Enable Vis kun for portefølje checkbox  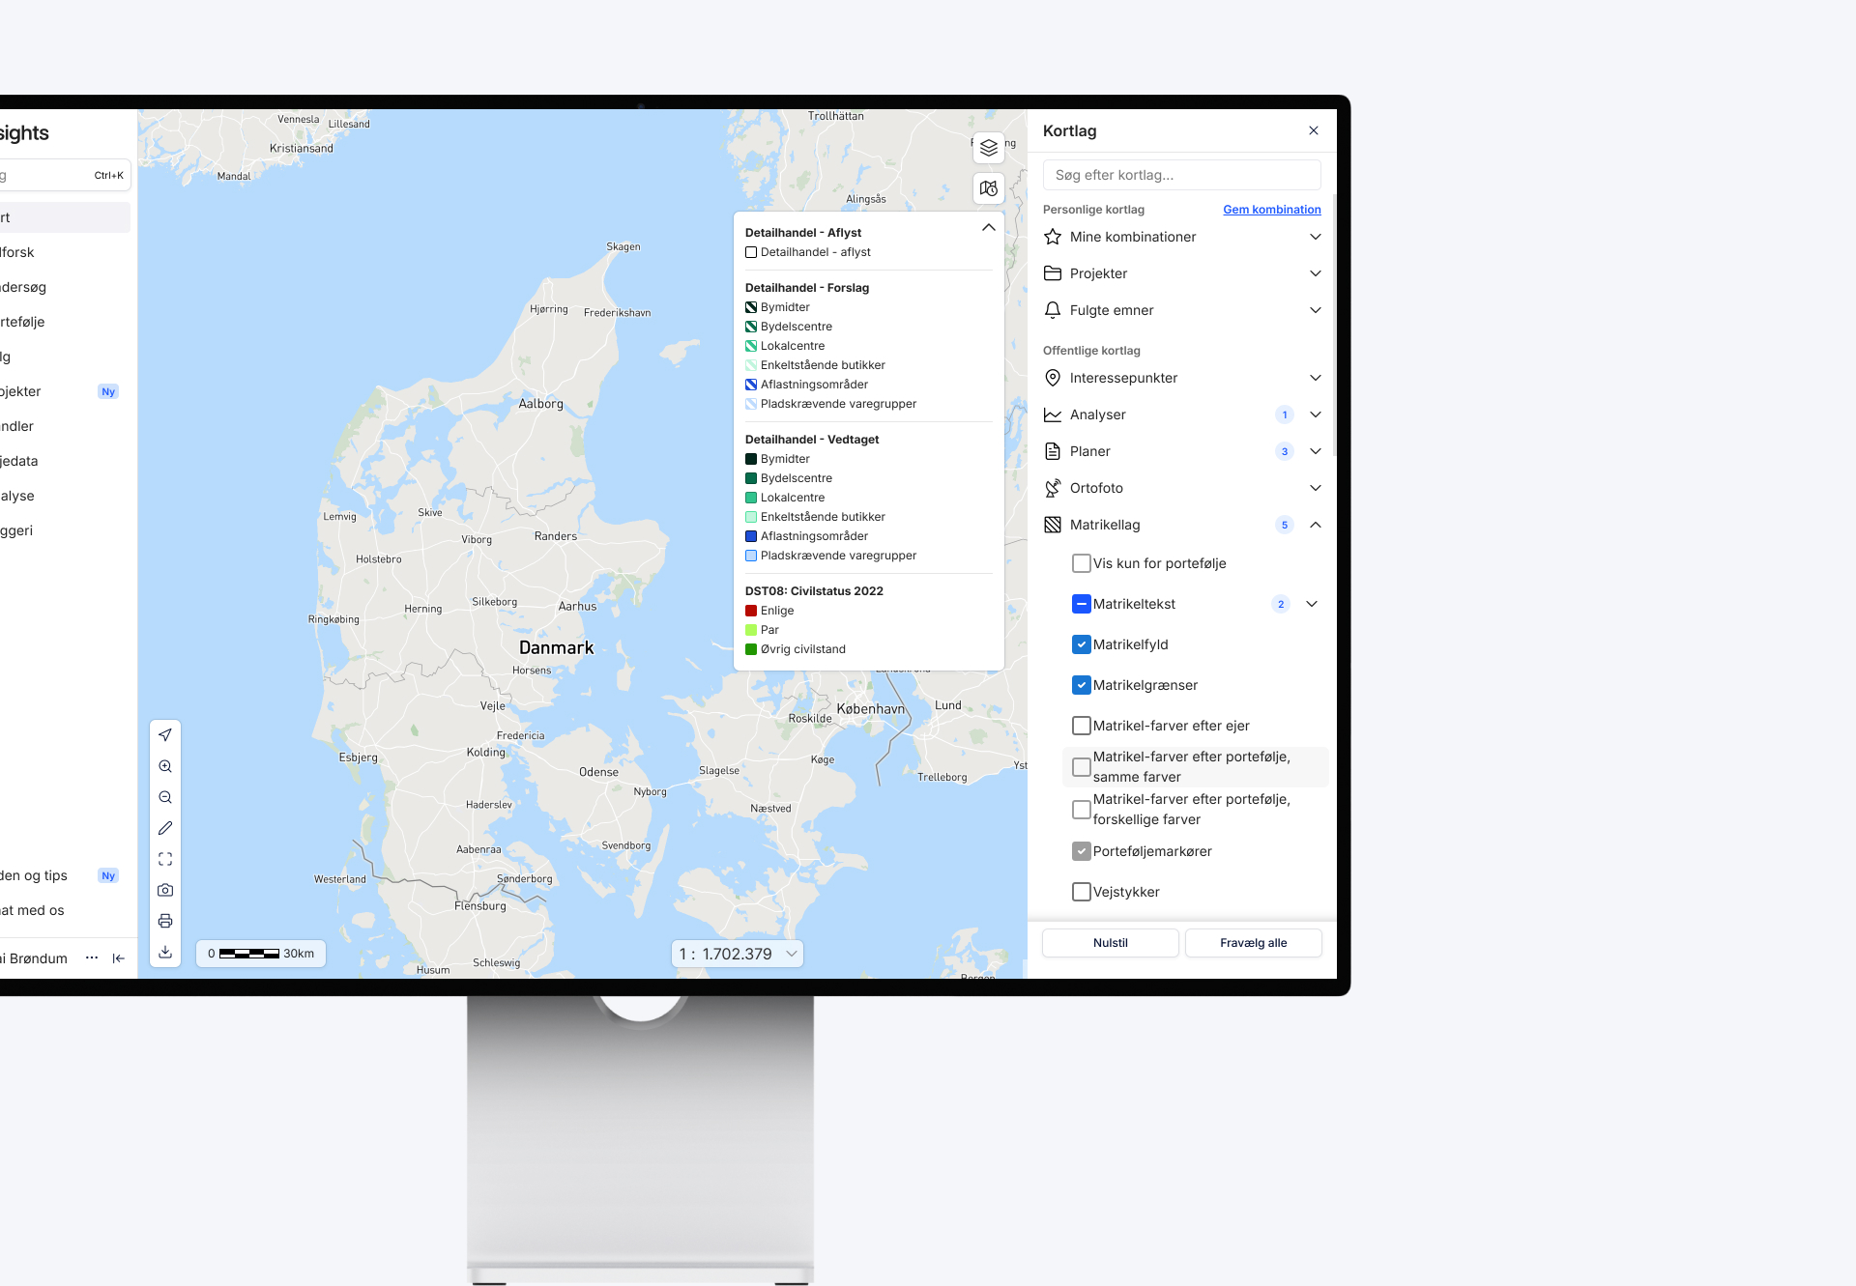[1082, 563]
